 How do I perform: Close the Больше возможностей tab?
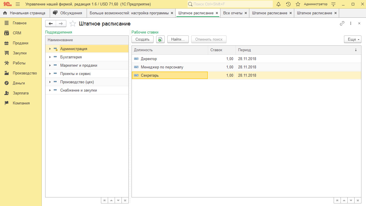(x=172, y=13)
